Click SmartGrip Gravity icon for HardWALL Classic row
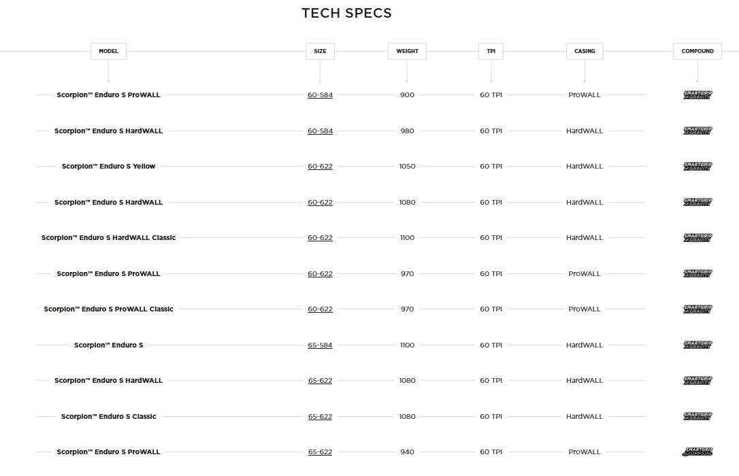The width and height of the screenshot is (739, 476). click(x=697, y=238)
